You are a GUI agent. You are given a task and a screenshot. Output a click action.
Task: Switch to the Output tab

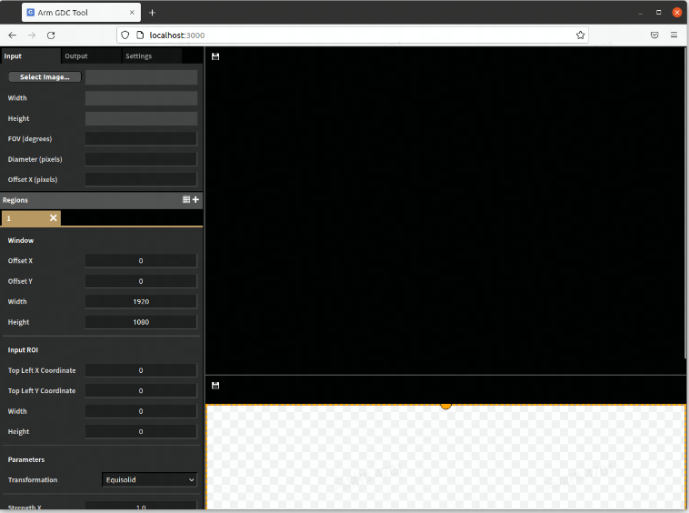pyautogui.click(x=76, y=56)
